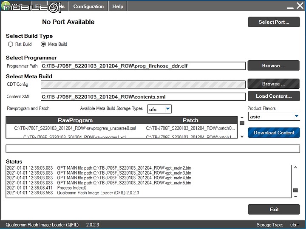Click the list icon beside RawProgram table
Viewport: 306px width, 229px height.
pos(242,123)
